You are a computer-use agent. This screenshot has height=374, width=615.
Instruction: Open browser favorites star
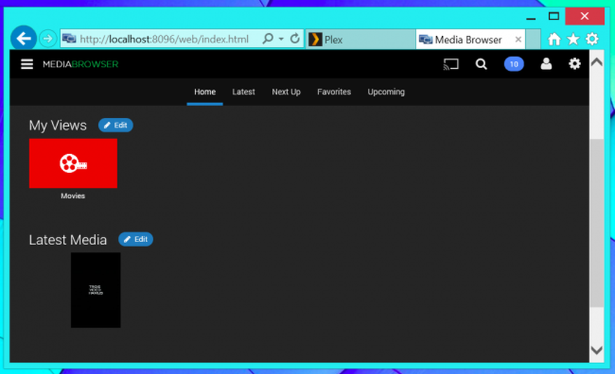click(x=573, y=39)
